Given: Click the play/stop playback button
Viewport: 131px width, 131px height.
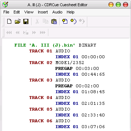Looking at the screenshot, I should [x=26, y=33].
